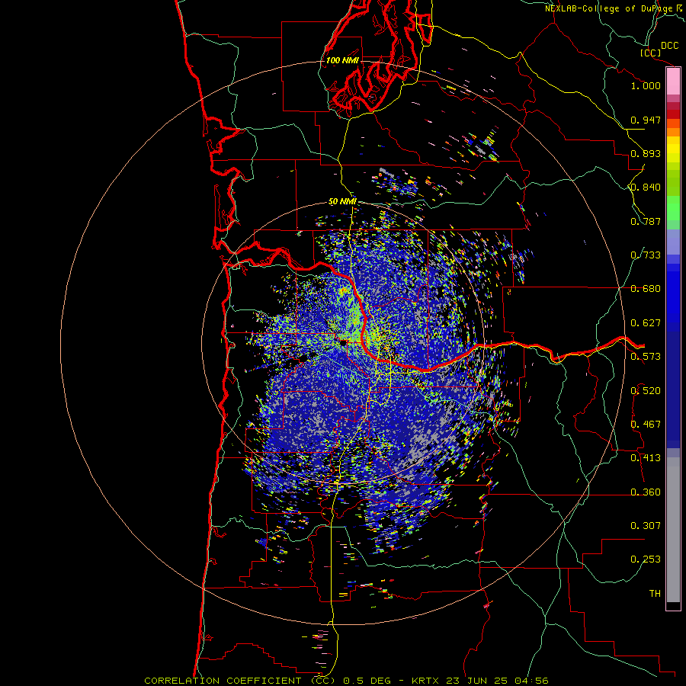Select the 0.253 scale value

(x=646, y=559)
